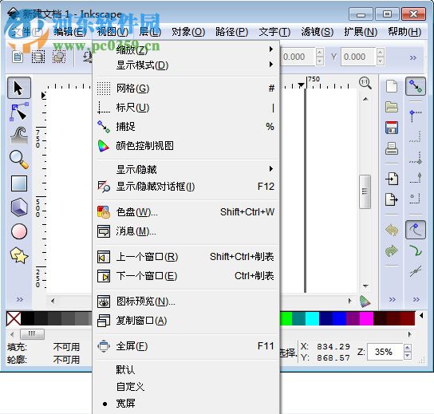This screenshot has width=434, height=414.
Task: Toggle 标尺(U) rulers menu item
Action: 186,108
